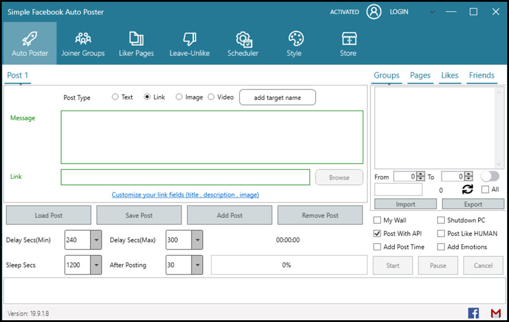Click the 00:00:00 timer text
The width and height of the screenshot is (509, 322).
pyautogui.click(x=287, y=240)
